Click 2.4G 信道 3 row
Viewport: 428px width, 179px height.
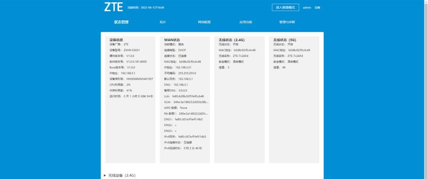click(224, 67)
